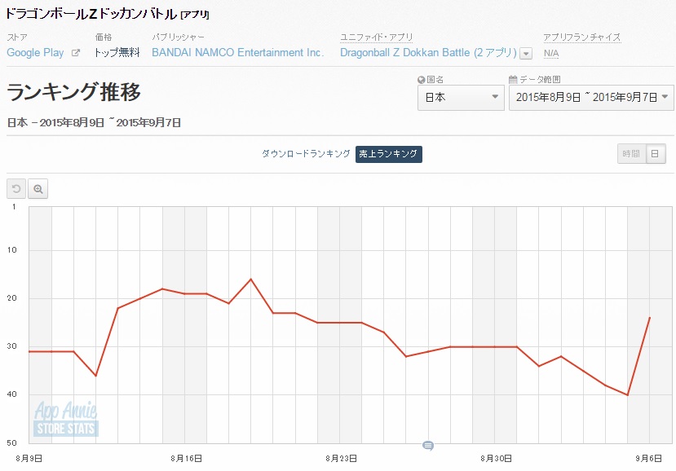Click the magnifier zoom icon
Screen dimensions: 676x471
(38, 189)
